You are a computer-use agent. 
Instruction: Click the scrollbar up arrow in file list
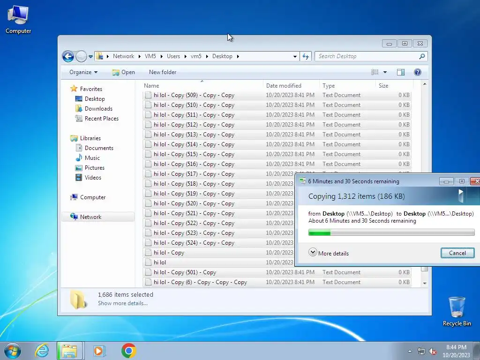tap(425, 84)
